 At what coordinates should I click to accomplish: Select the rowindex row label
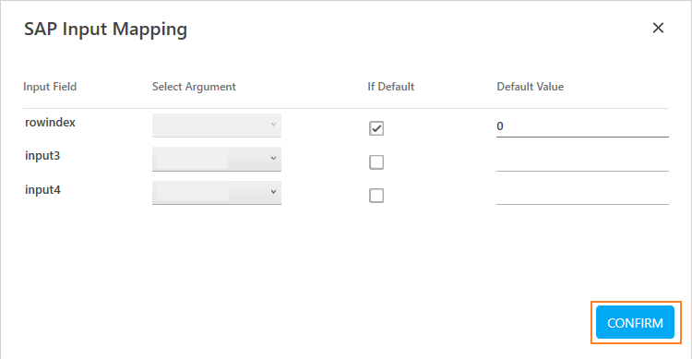[51, 123]
